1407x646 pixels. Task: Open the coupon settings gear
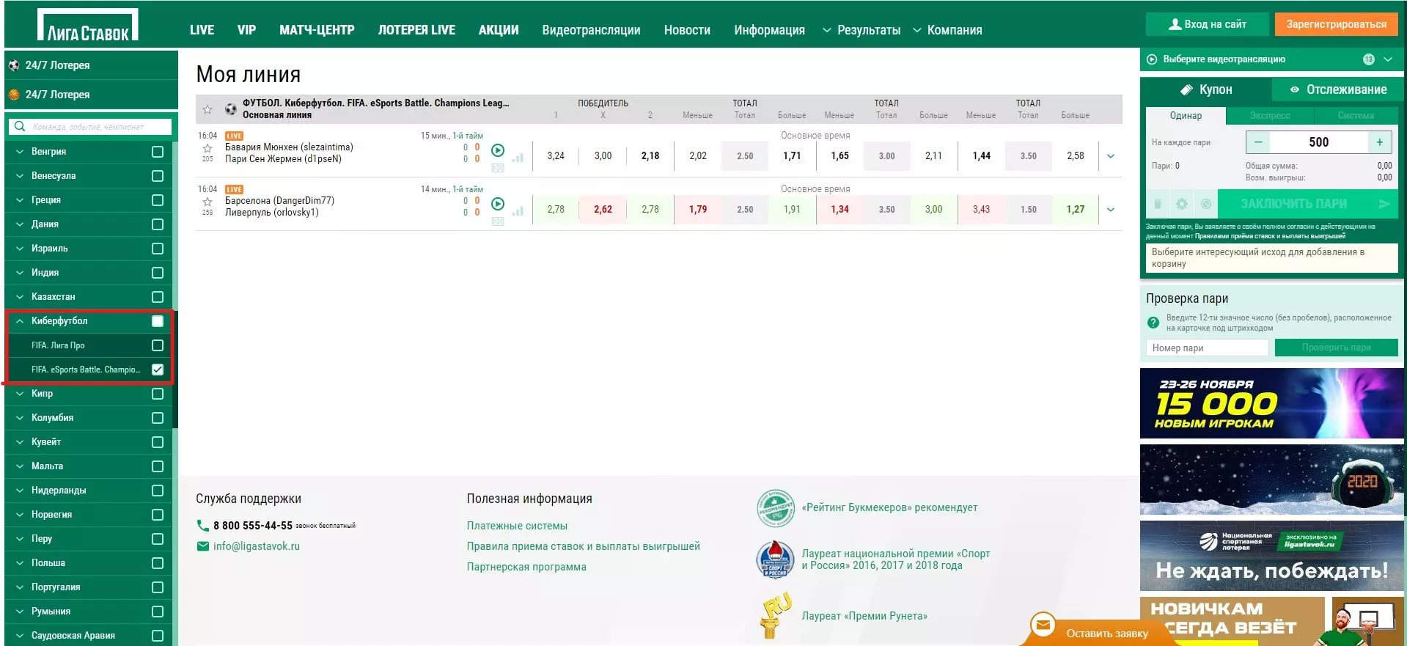point(1182,204)
